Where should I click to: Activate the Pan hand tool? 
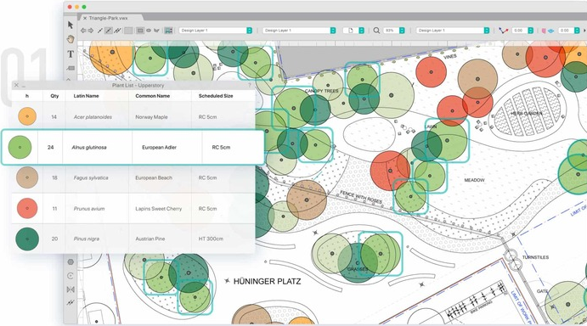point(71,39)
